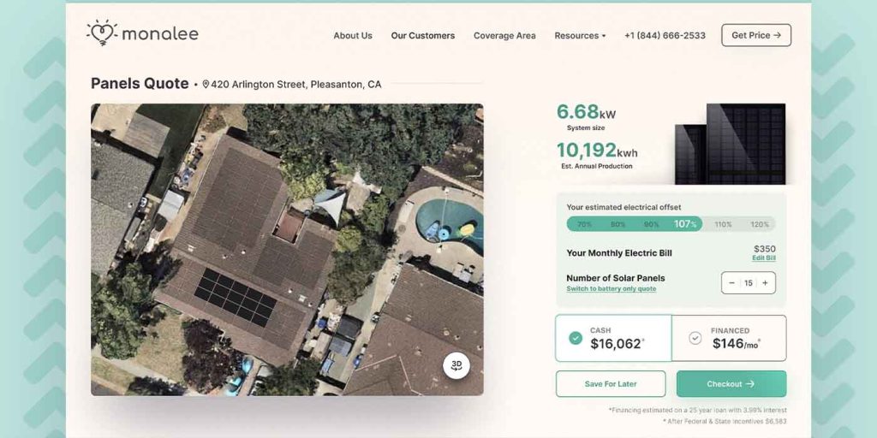Open the About Us page

(x=353, y=36)
